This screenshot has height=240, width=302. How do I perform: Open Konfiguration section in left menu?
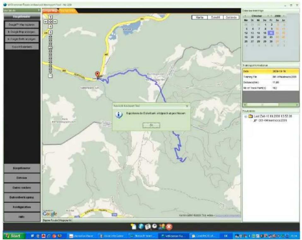point(22,207)
